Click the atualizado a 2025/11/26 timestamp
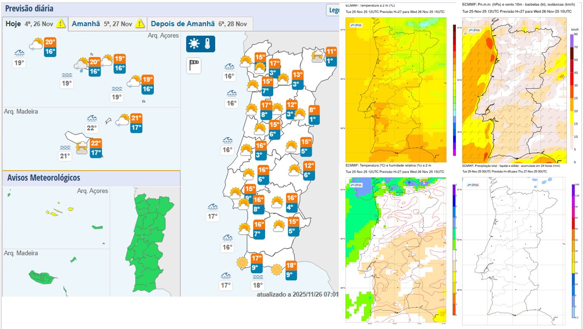 click(298, 294)
